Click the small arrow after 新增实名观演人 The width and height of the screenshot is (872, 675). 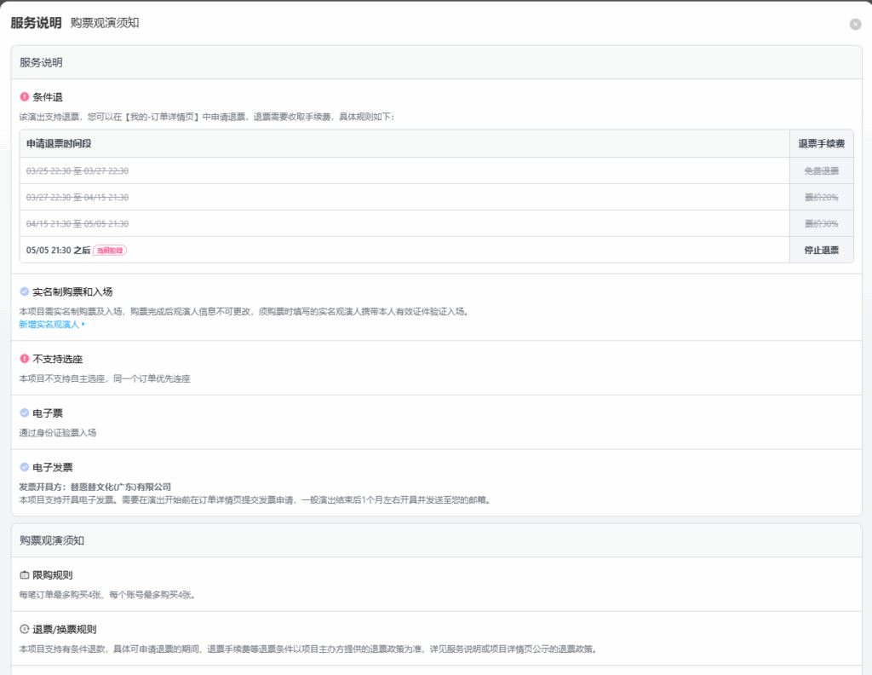point(83,325)
